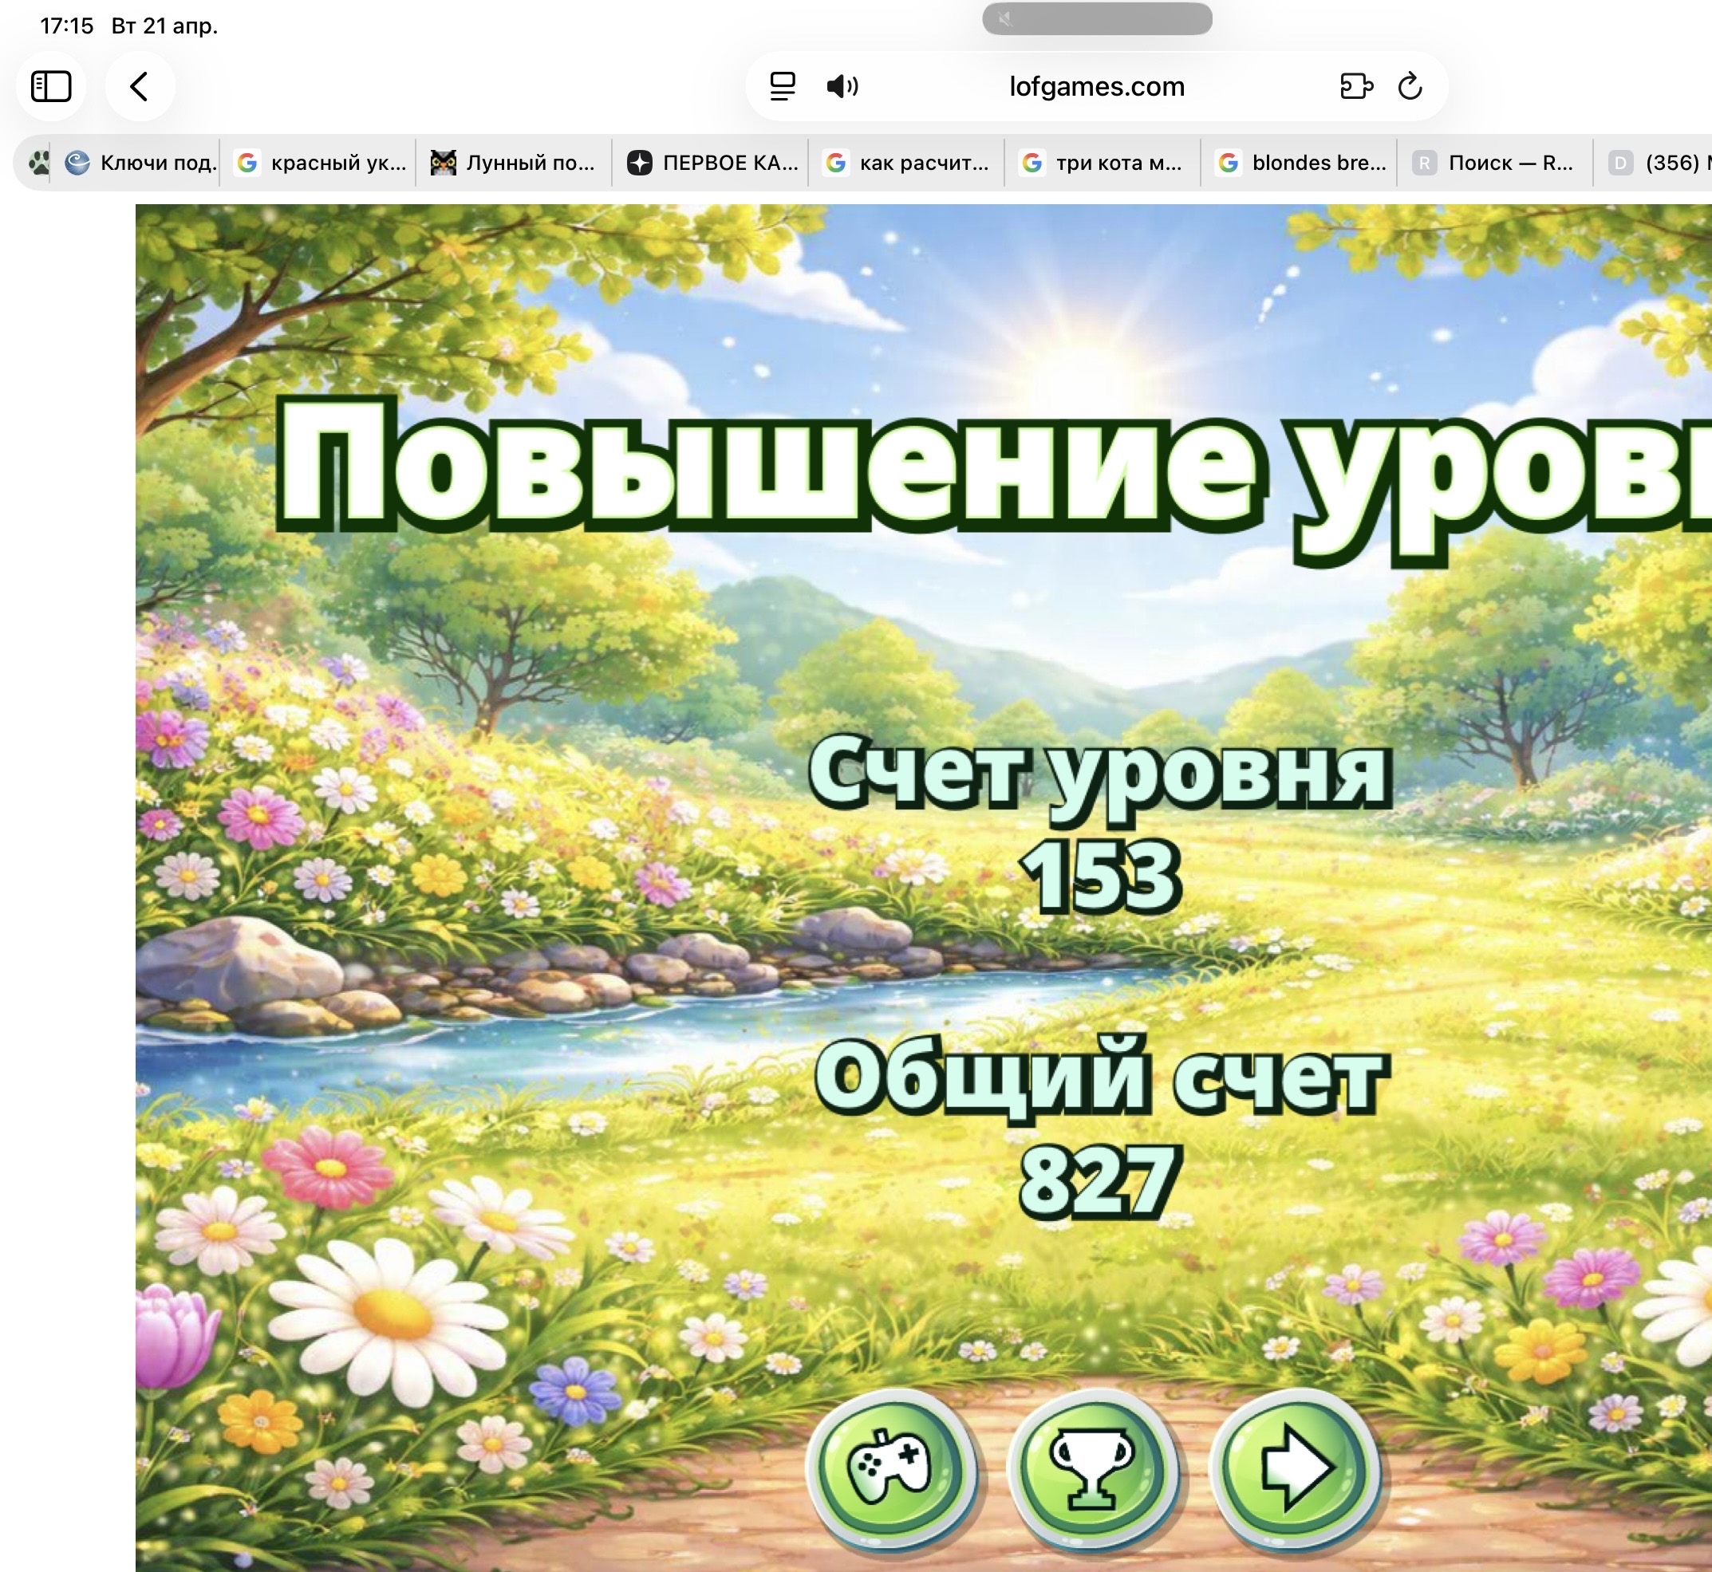Open the extensions puzzle icon
Screen dimensions: 1712x1572
click(1355, 86)
